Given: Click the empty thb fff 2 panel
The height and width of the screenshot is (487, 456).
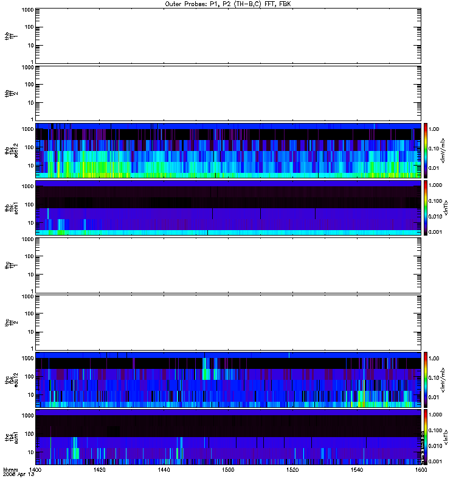Looking at the screenshot, I should tap(229, 93).
